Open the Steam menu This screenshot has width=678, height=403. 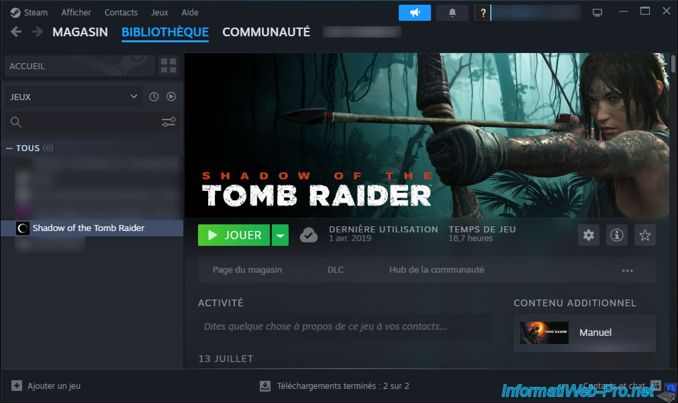coord(36,13)
